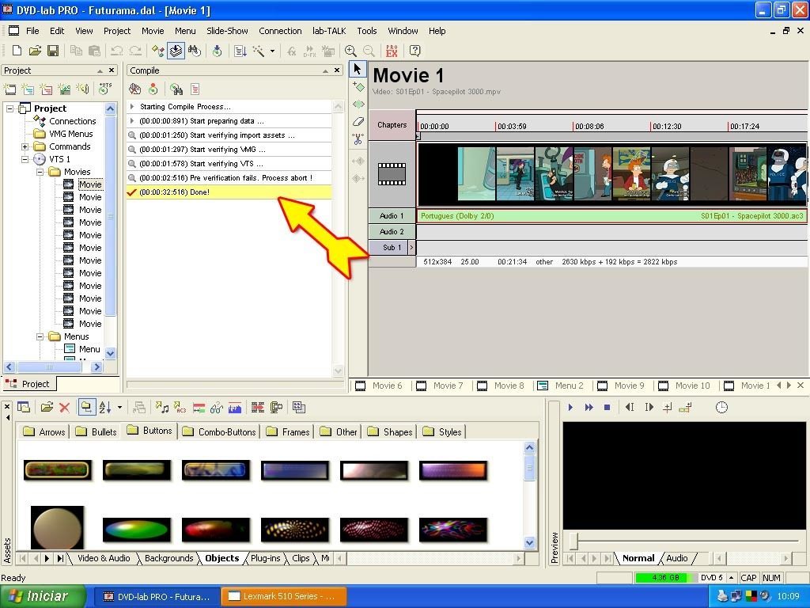Click the red X delete icon in Assets toolbar
This screenshot has width=810, height=608.
65,408
